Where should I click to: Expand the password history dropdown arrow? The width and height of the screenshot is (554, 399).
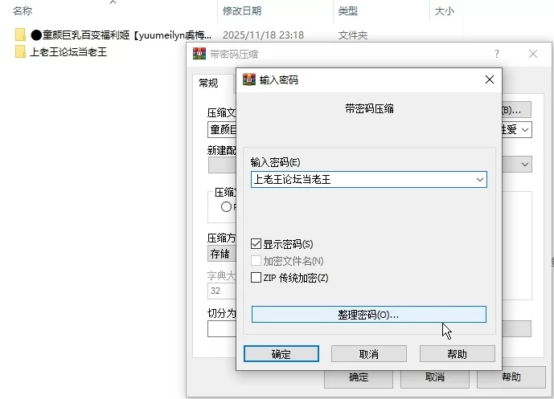[479, 180]
